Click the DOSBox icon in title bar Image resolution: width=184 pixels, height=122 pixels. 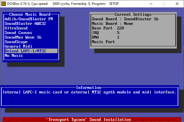tap(3, 4)
